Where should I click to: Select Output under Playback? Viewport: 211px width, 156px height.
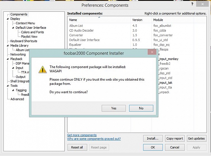[x=21, y=77]
